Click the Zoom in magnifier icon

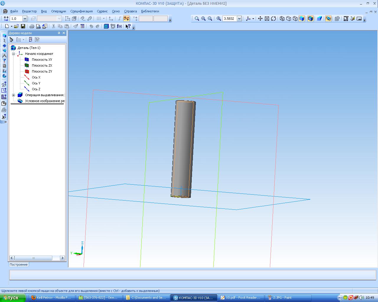pos(203,19)
